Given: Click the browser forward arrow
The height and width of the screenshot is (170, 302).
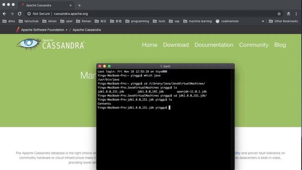Looking at the screenshot, I should [x=12, y=14].
